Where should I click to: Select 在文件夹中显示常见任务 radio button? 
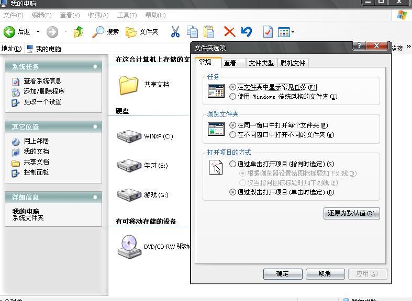232,87
